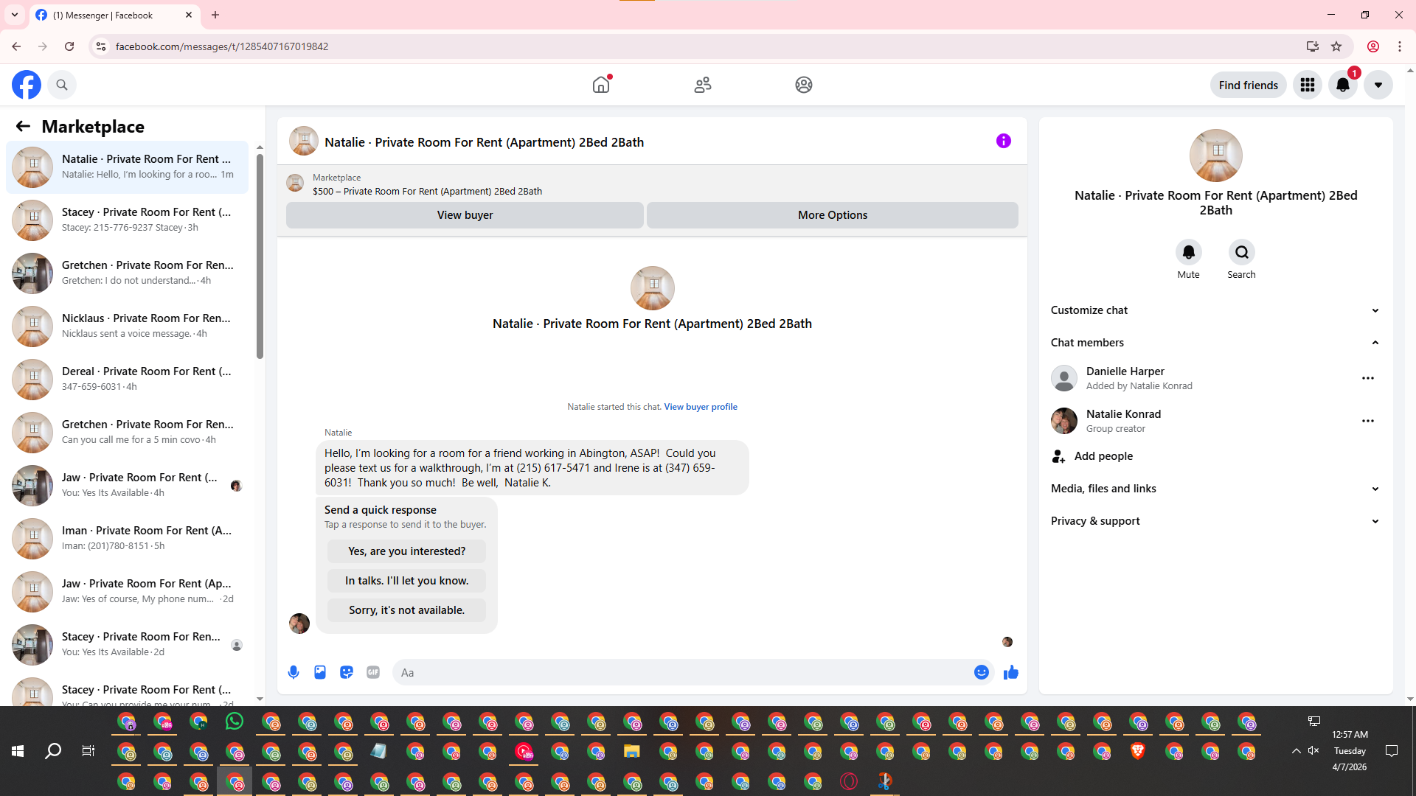Screen dimensions: 1416x796
Task: Expand Media, files and links section
Action: (x=1215, y=488)
